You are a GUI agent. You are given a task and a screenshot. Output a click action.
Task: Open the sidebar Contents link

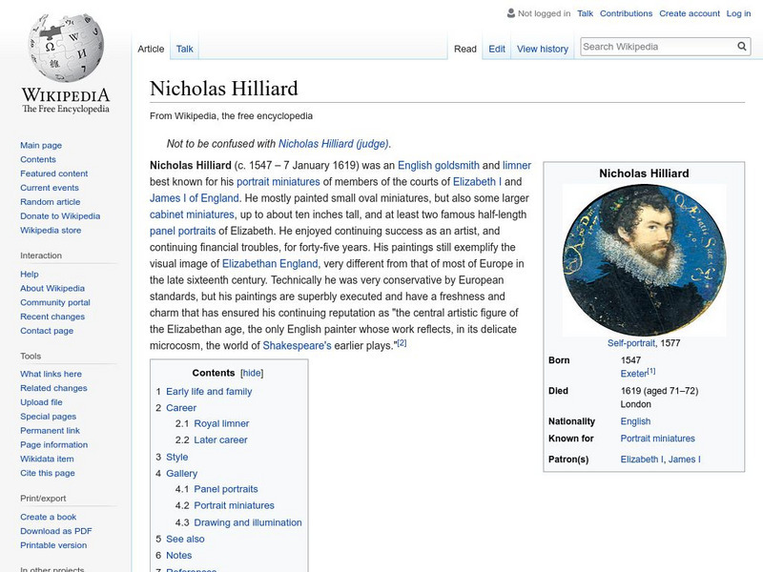point(38,159)
